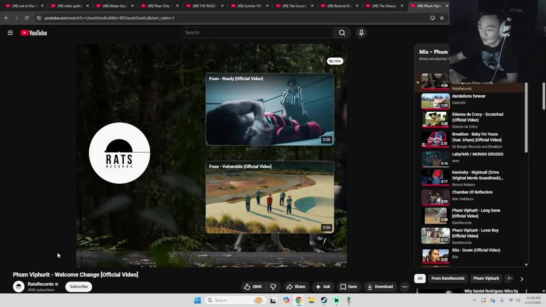Like the video (286K)
Viewport: 546px width, 307px height.
253,287
